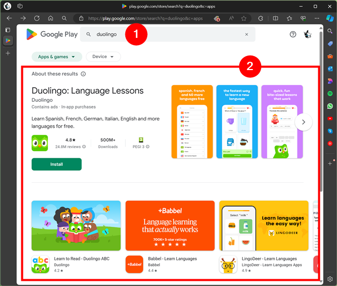Open the Read aloud icon in address bar
This screenshot has height=286, width=337.
pos(231,19)
